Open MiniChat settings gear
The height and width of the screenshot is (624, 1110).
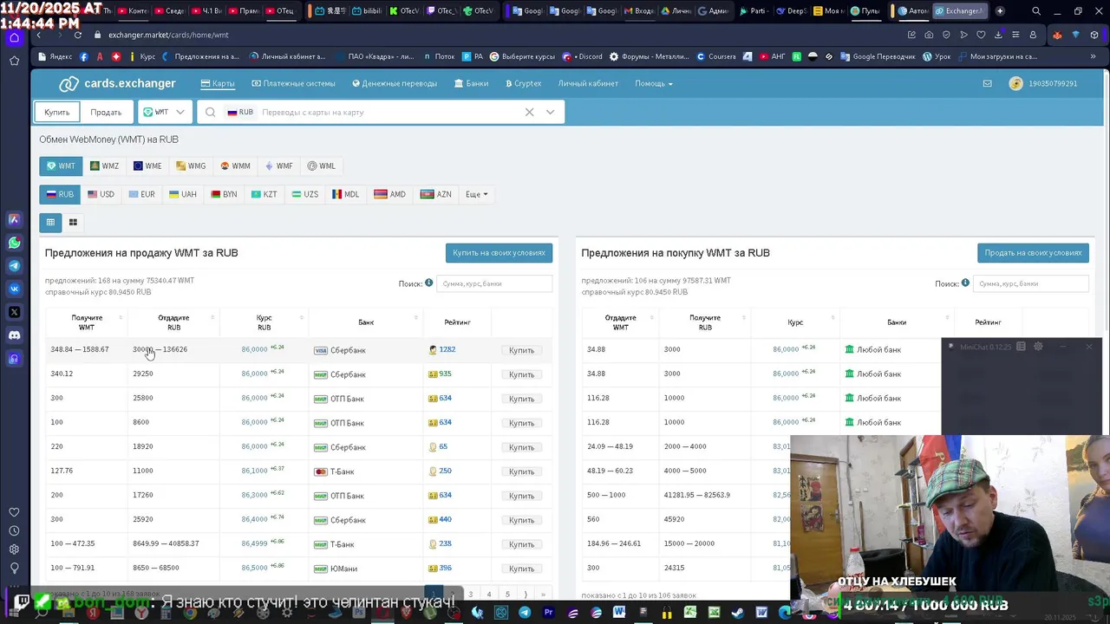pyautogui.click(x=1038, y=347)
